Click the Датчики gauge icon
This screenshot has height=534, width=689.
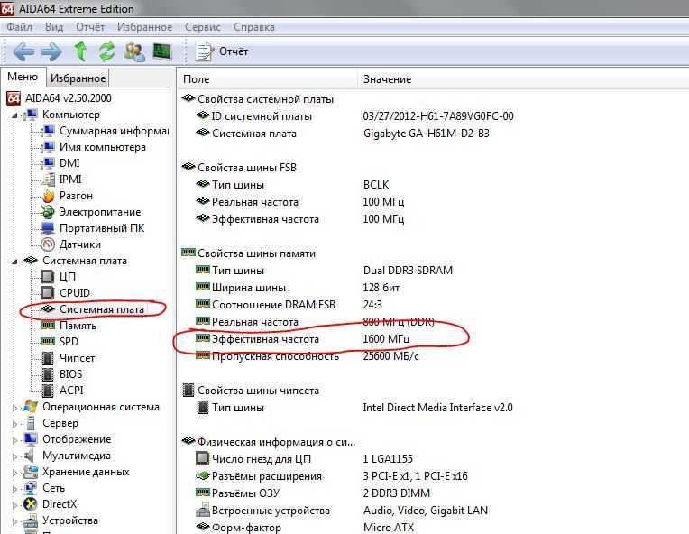tap(48, 244)
